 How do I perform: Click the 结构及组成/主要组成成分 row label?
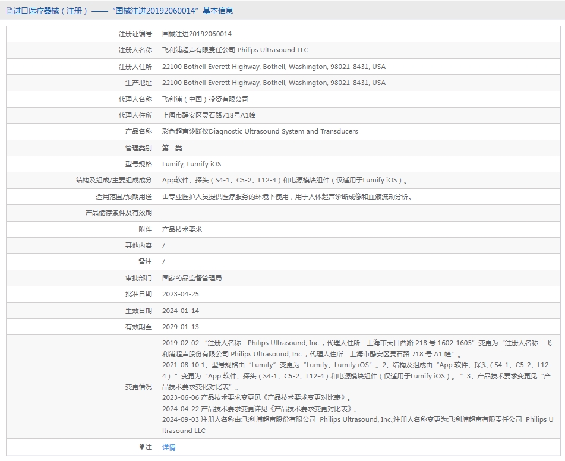(114, 180)
